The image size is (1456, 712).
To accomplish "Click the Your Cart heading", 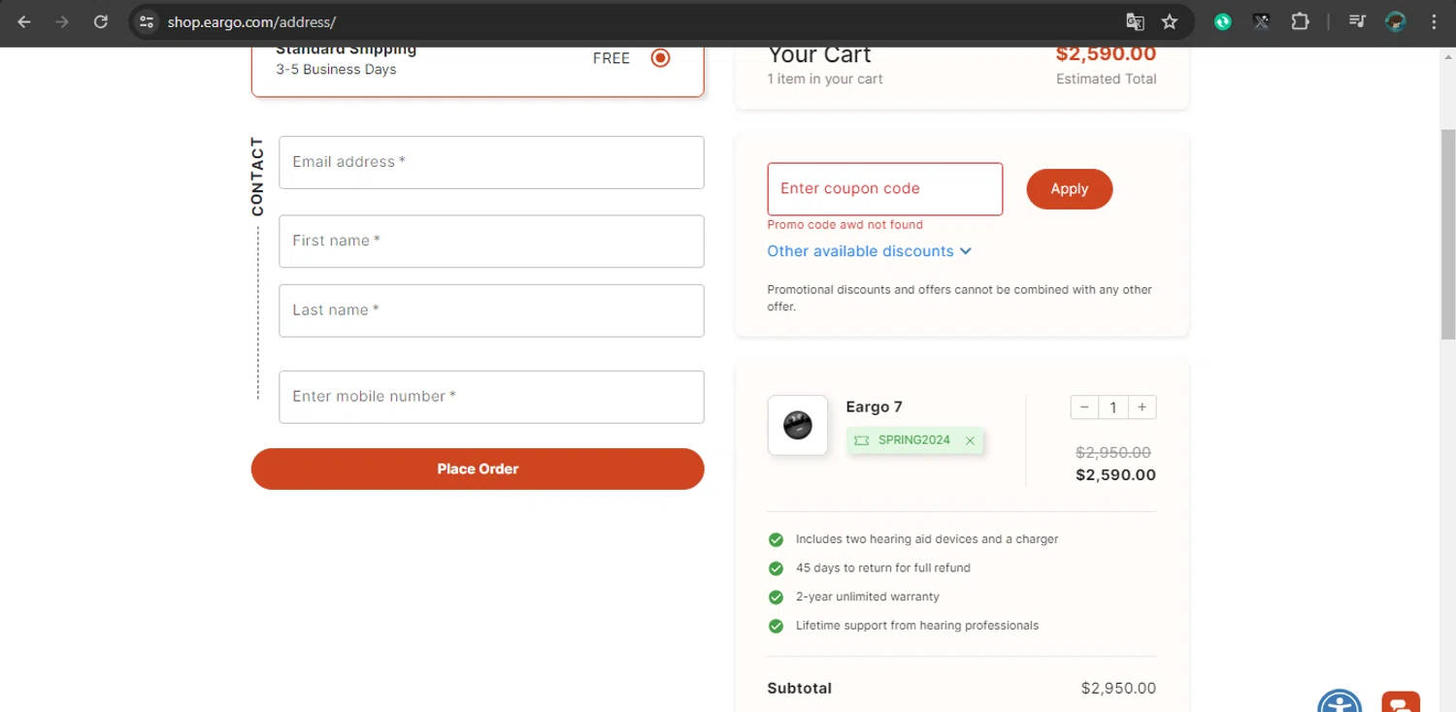I will 819,55.
